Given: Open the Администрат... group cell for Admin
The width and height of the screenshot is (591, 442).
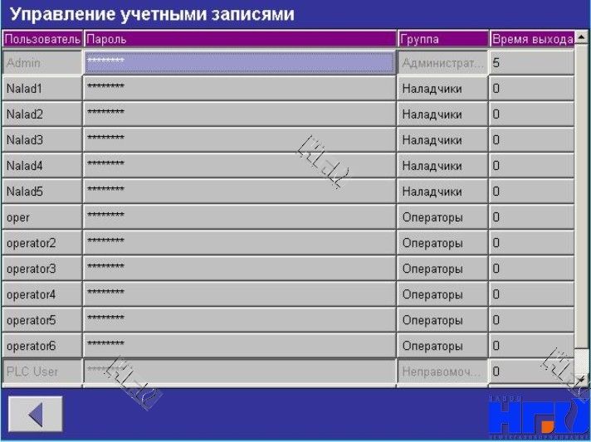Looking at the screenshot, I should 442,63.
